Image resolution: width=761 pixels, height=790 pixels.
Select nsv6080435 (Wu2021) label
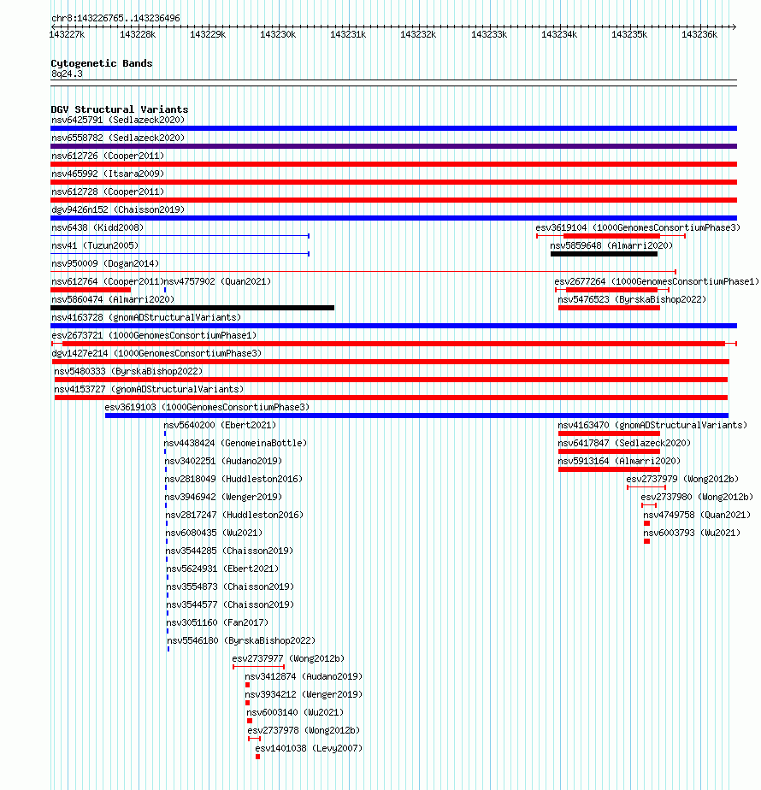click(x=214, y=533)
